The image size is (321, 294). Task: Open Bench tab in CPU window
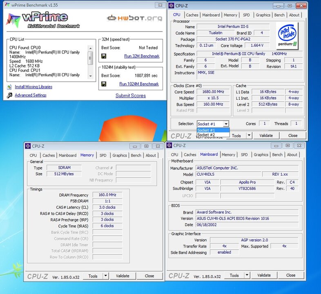[x=279, y=15]
